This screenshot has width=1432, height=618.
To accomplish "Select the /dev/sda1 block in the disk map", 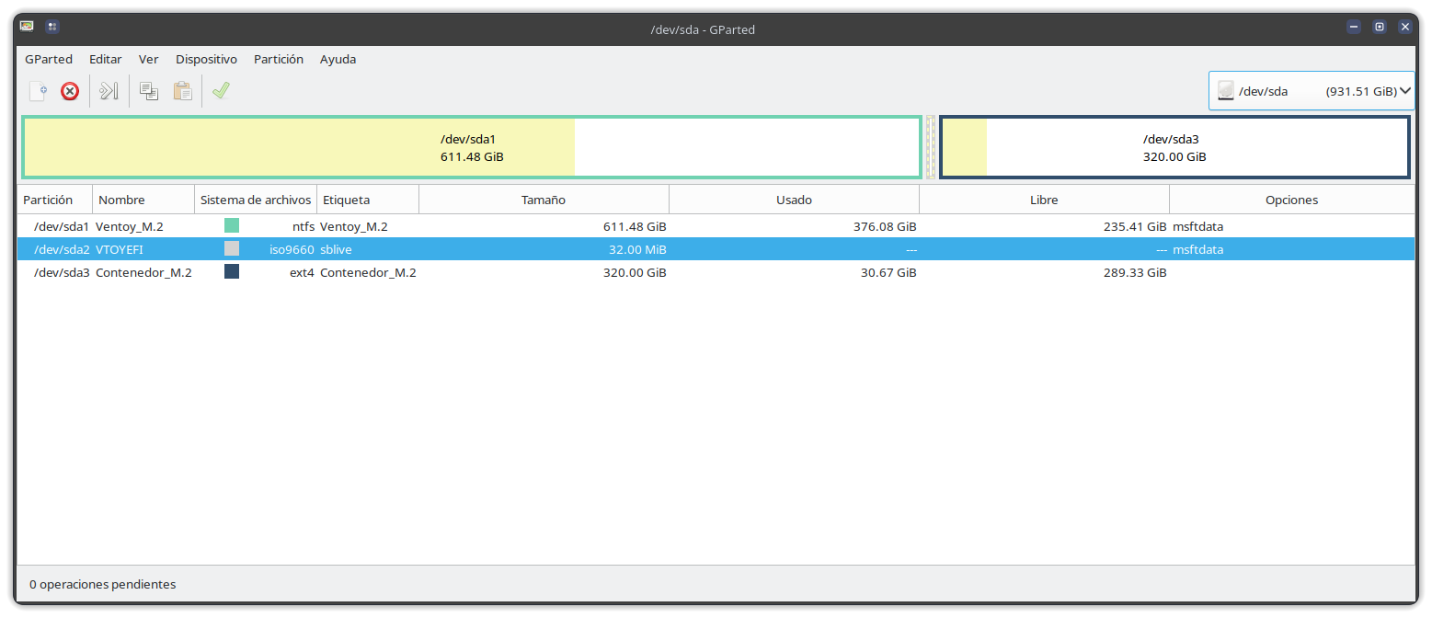I will click(x=472, y=147).
